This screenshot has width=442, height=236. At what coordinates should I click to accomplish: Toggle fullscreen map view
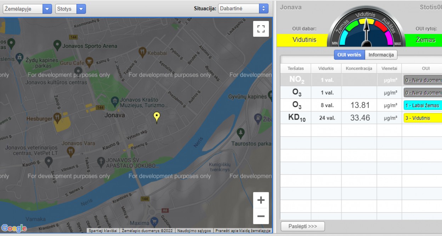click(x=261, y=29)
